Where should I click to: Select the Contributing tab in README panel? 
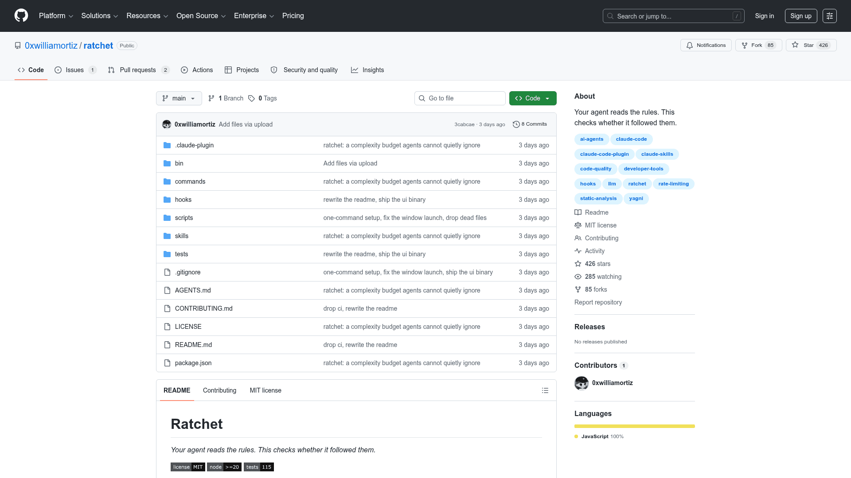(x=219, y=390)
